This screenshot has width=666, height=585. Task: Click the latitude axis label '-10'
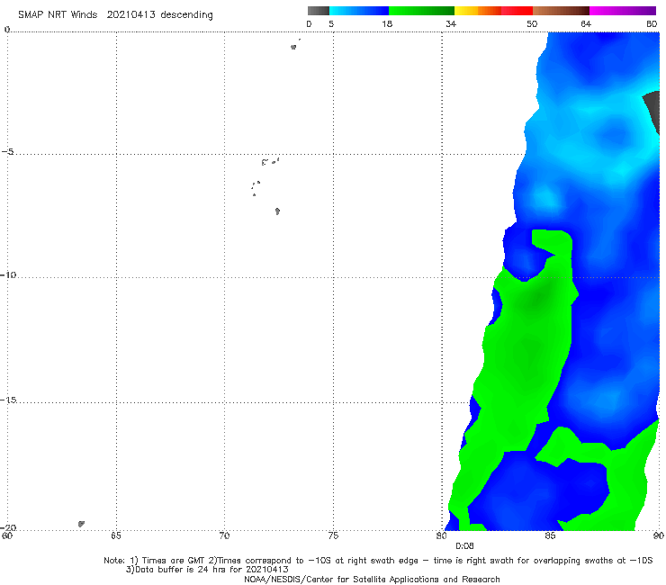click(8, 274)
